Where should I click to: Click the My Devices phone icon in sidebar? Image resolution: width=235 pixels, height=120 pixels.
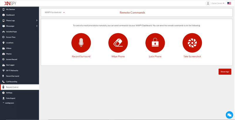click(x=4, y=9)
